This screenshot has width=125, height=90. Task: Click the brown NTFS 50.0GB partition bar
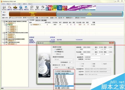tap(33, 14)
